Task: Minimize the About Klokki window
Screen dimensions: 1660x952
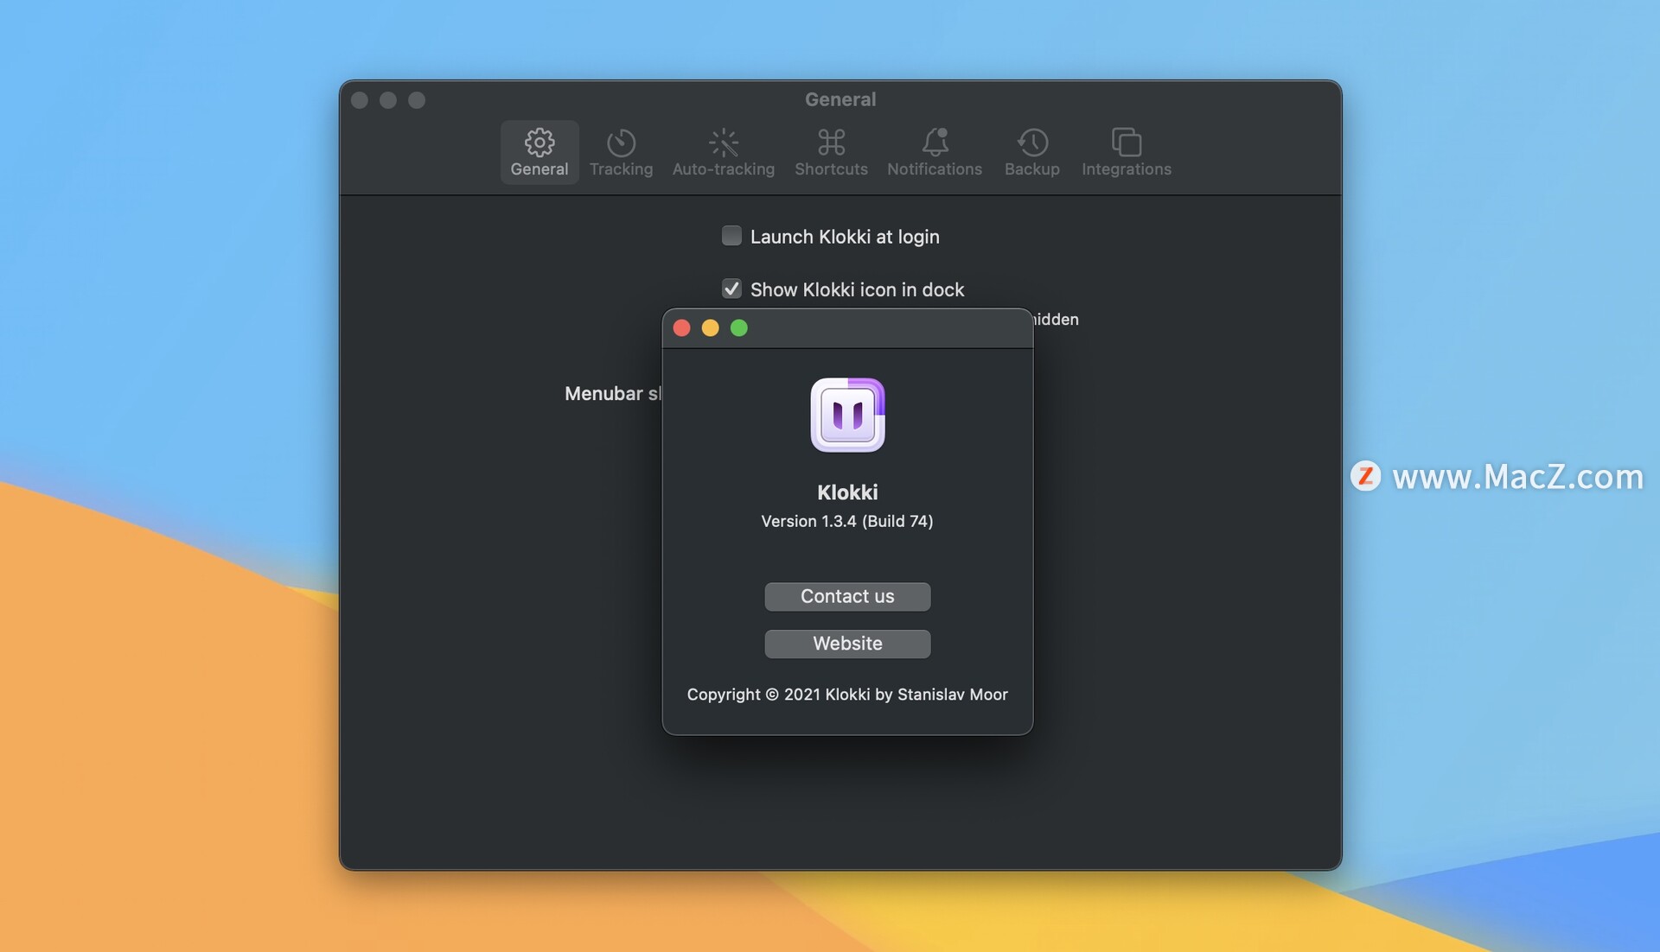Action: (x=710, y=328)
